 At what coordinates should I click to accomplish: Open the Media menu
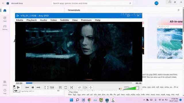pos(20,20)
